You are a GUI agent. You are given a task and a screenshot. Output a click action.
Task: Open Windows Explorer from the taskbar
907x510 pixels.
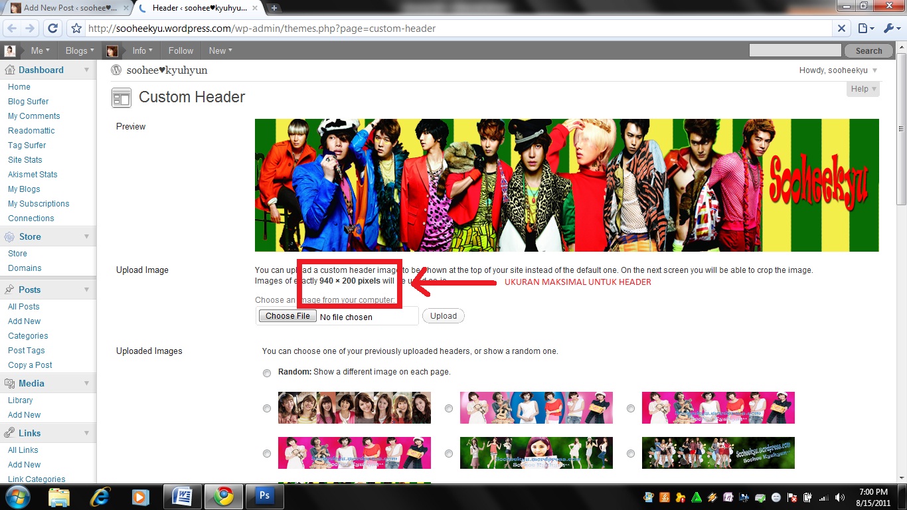point(58,497)
